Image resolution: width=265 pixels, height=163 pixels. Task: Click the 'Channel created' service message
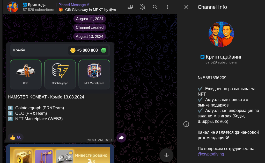[x=90, y=27]
